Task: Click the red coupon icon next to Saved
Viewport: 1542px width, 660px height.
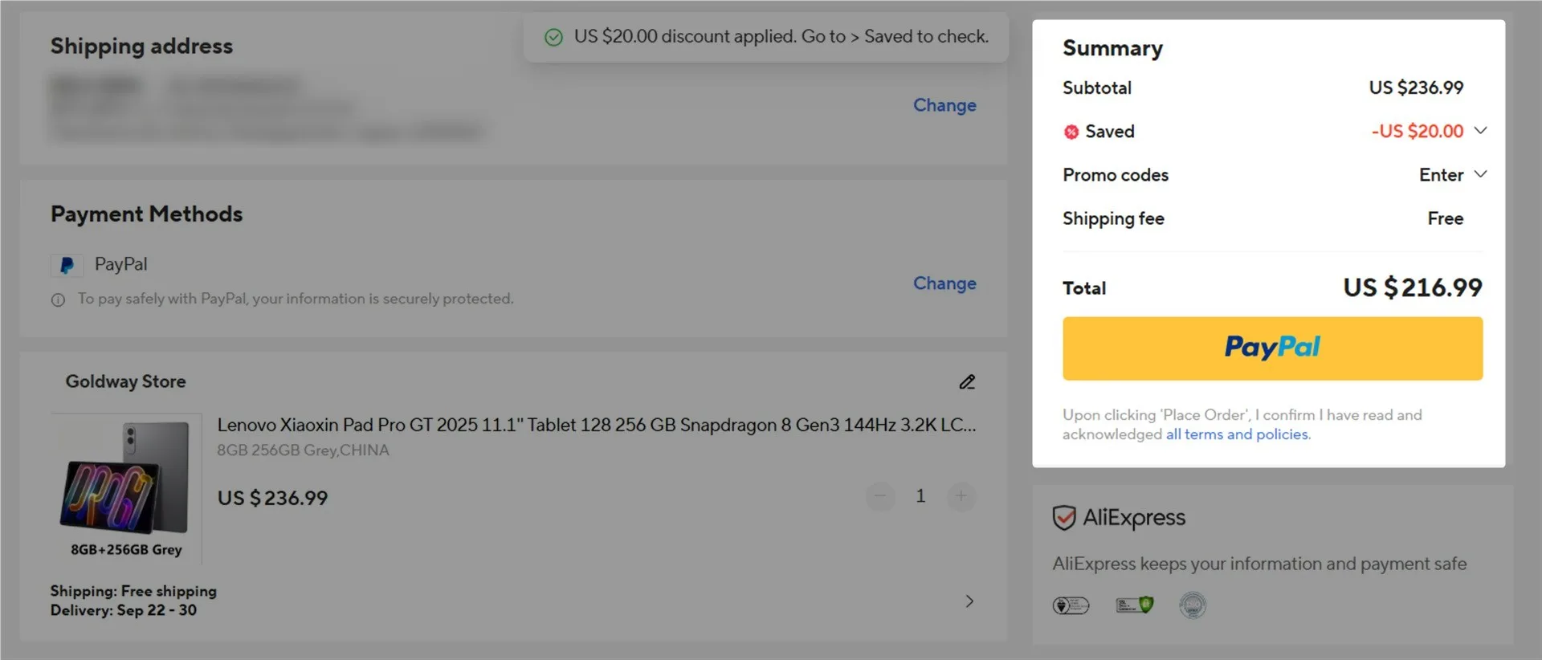Action: (1071, 132)
